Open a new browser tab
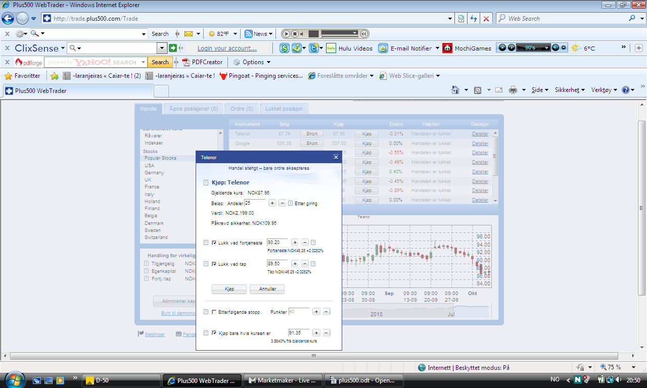This screenshot has height=388, width=647. click(161, 91)
